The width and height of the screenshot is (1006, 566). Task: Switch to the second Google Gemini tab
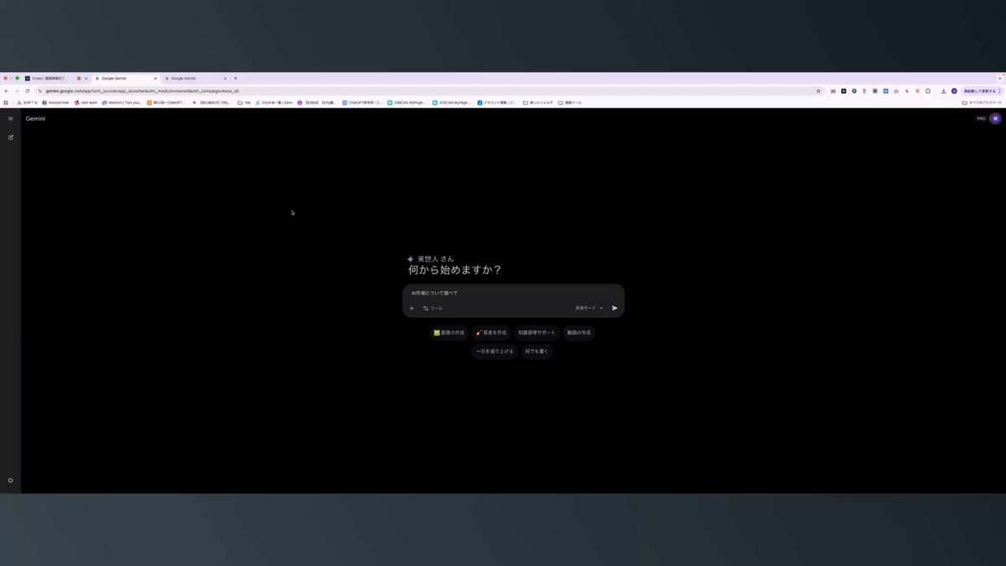(x=194, y=78)
